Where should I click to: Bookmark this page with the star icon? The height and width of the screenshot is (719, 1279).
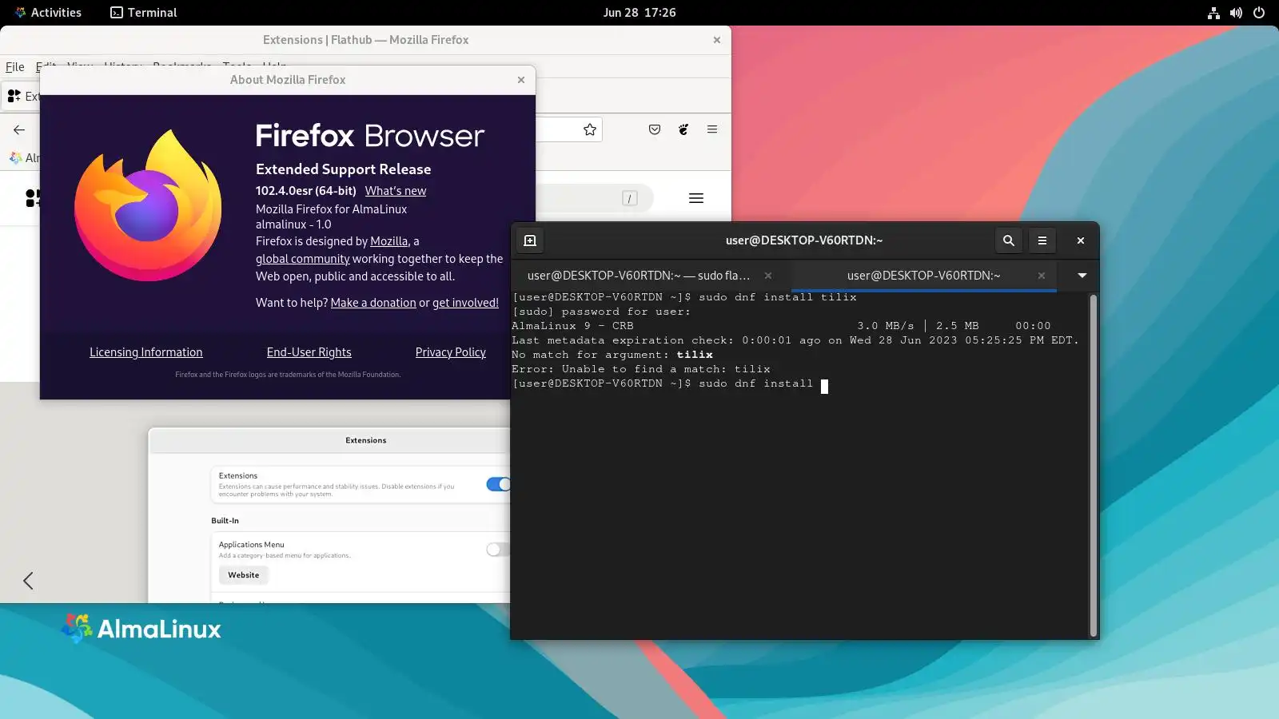tap(590, 129)
